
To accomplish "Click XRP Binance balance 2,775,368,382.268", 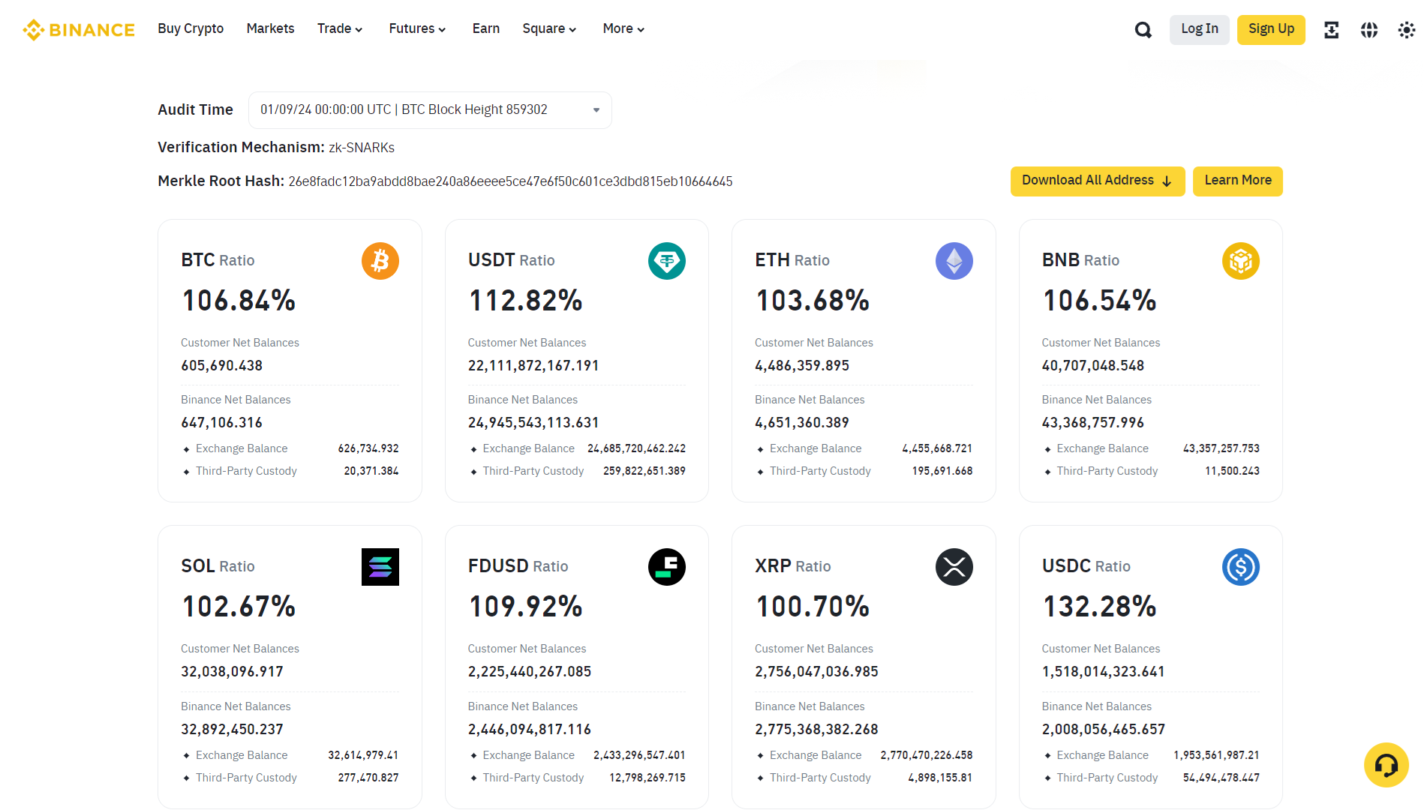I will [x=816, y=730].
